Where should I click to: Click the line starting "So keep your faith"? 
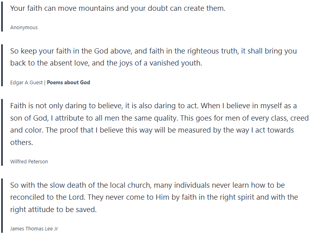(x=153, y=51)
